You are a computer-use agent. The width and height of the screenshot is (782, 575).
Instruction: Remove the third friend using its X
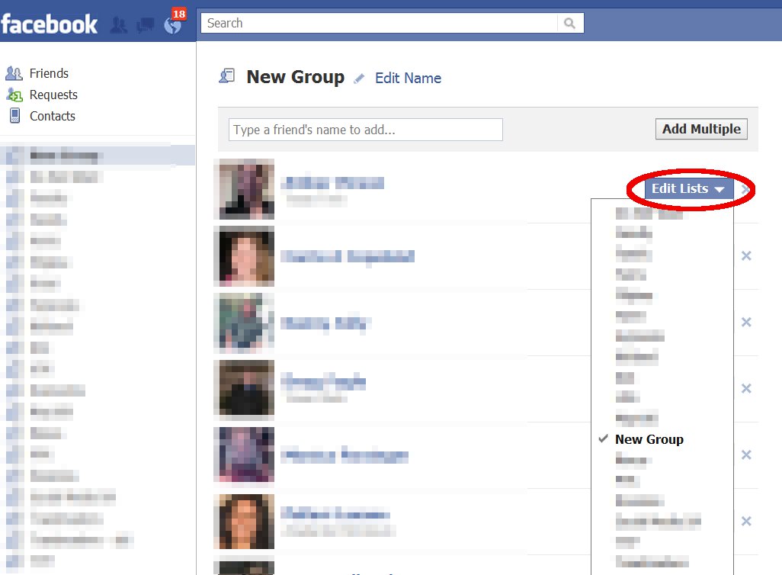coord(746,322)
